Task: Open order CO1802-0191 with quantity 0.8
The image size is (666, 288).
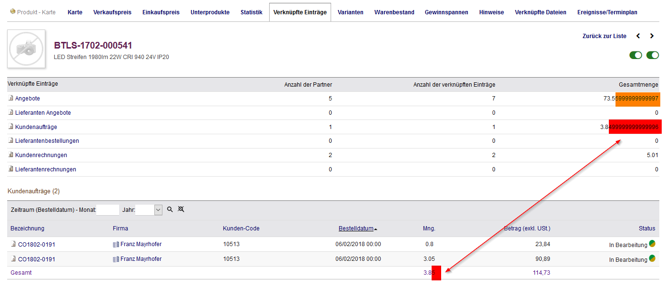Action: pyautogui.click(x=37, y=245)
